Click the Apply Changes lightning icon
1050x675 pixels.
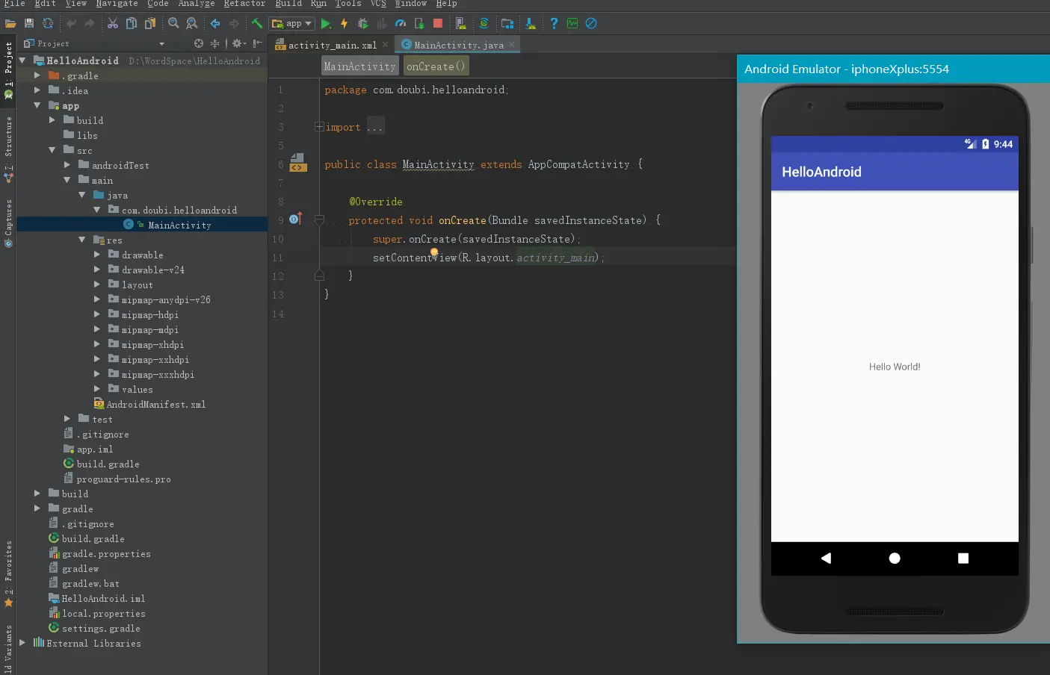pos(344,24)
